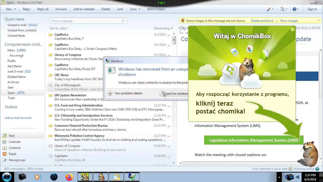Screen dimensions: 323x182
Task: Click the Show images link
Action: point(289,21)
